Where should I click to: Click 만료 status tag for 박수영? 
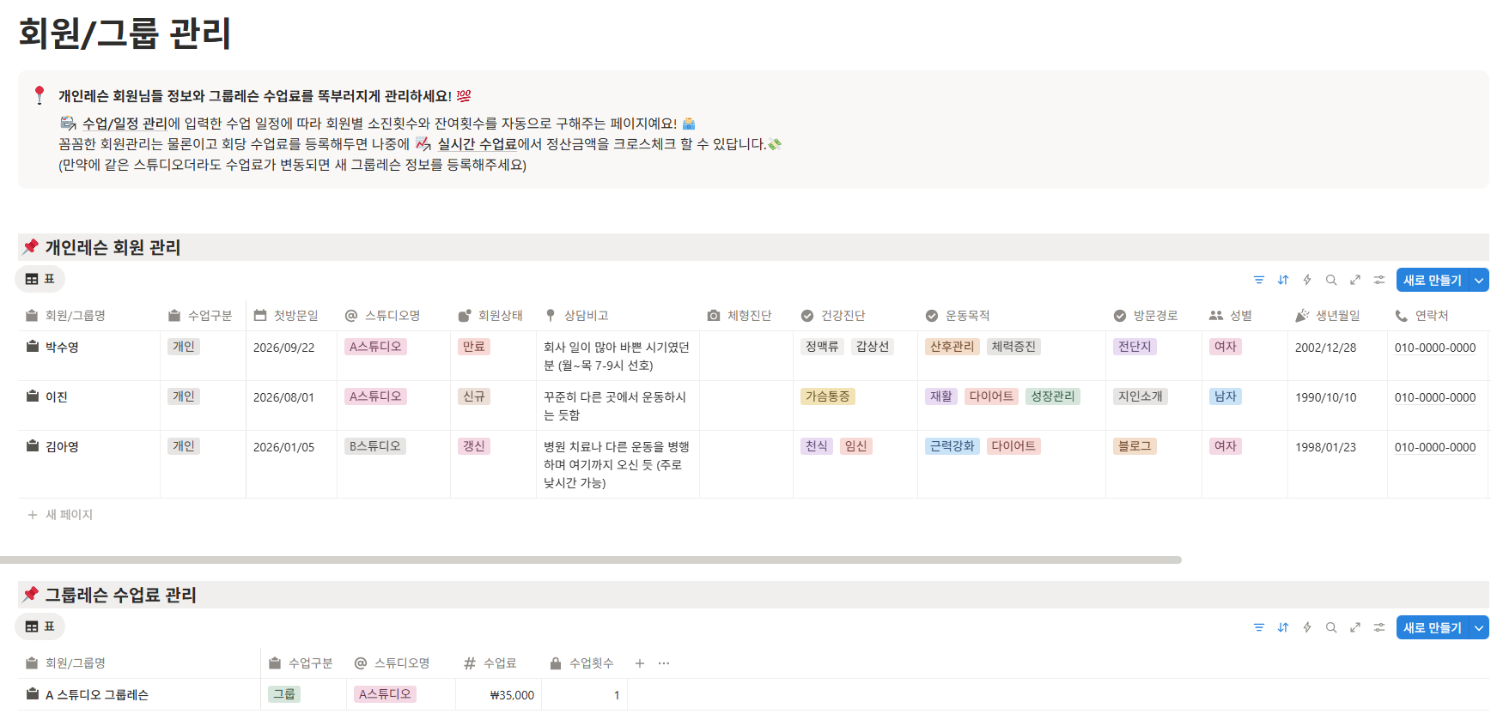click(x=474, y=347)
